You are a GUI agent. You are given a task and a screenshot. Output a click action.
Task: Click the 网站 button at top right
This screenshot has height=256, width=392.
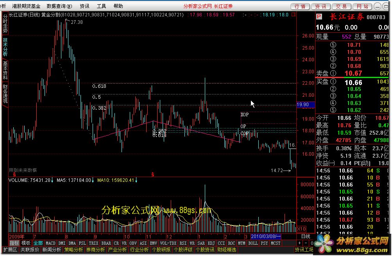coord(363,7)
